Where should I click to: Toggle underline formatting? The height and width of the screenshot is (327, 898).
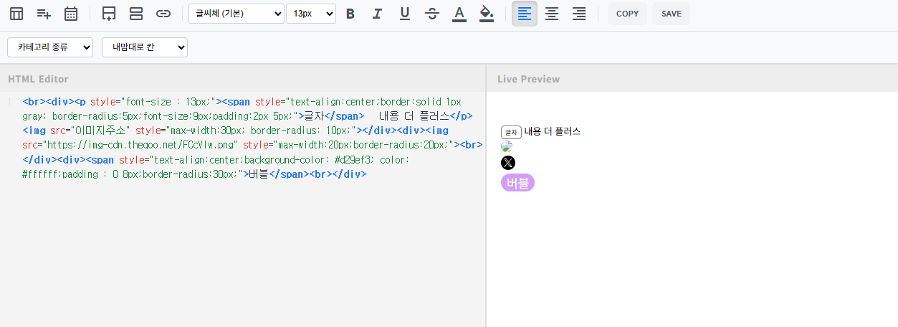click(404, 14)
